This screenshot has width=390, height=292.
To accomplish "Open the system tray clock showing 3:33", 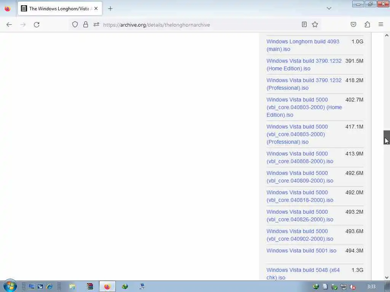I will click(x=371, y=287).
